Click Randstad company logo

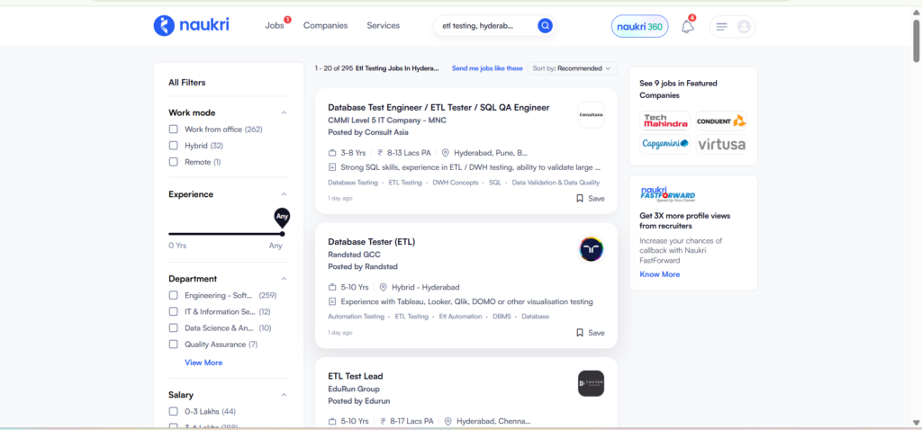coord(591,249)
